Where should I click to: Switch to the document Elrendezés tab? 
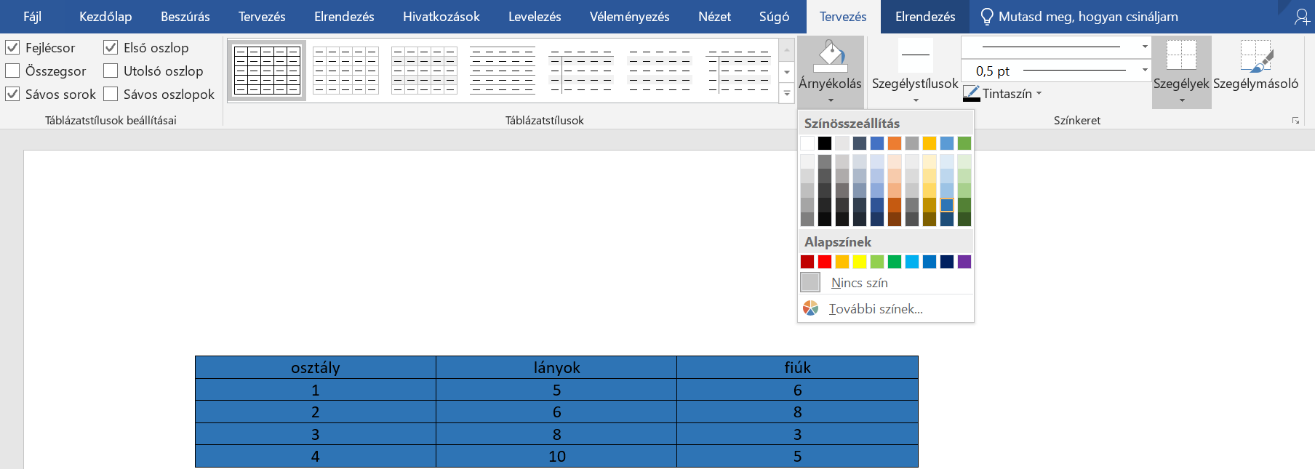coord(344,17)
